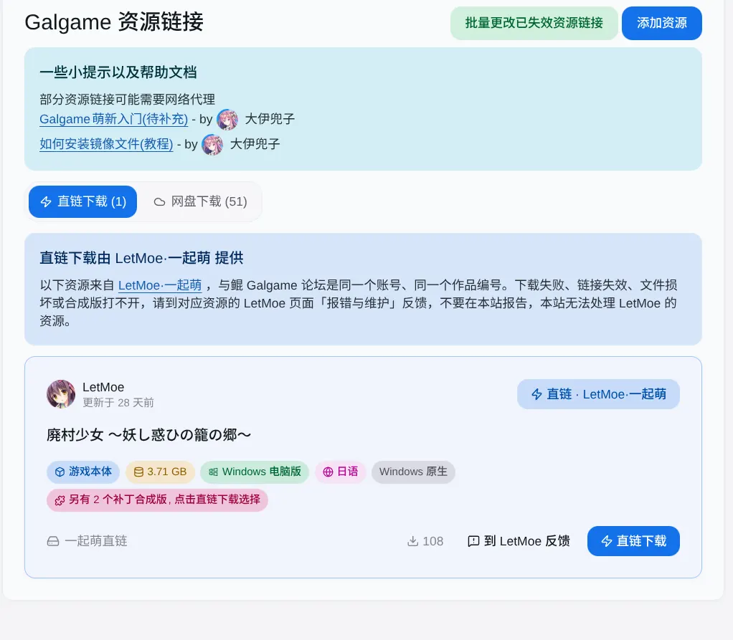Open the 如何安装镜像文件(教程) link
Screen dimensions: 733x640
(x=107, y=144)
